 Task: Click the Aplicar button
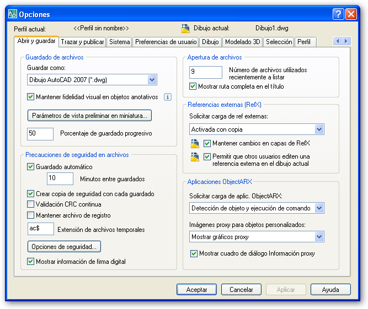click(286, 290)
